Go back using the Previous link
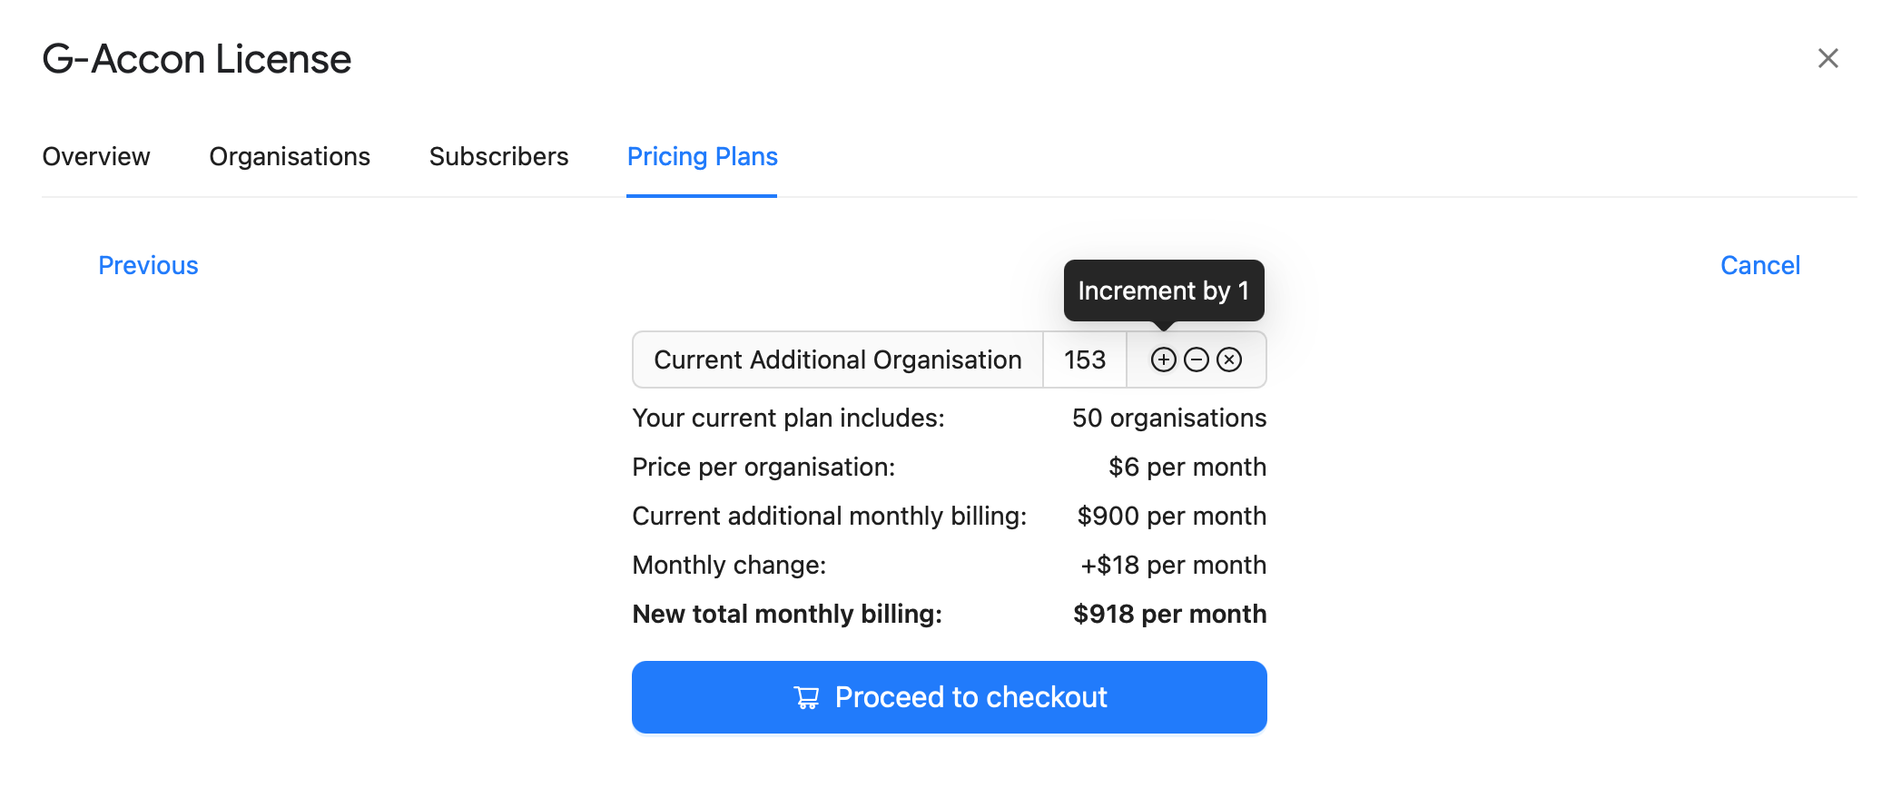This screenshot has width=1901, height=788. (148, 265)
